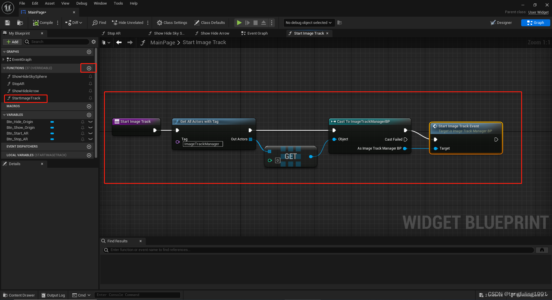
Task: Open the Hide Unrelated options menu
Action: 148,23
